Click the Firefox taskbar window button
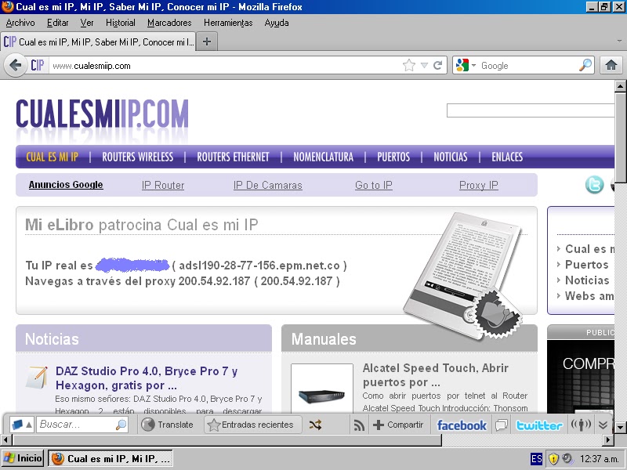 [x=111, y=458]
